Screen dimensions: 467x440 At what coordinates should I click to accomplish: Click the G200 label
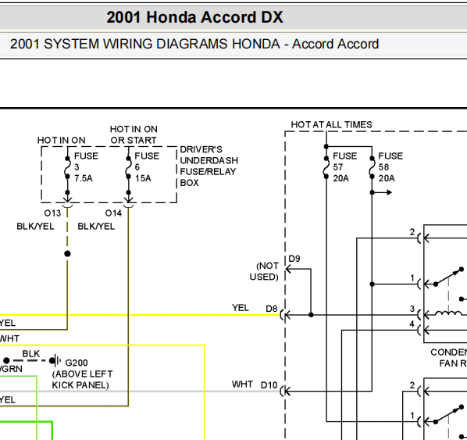tap(77, 363)
